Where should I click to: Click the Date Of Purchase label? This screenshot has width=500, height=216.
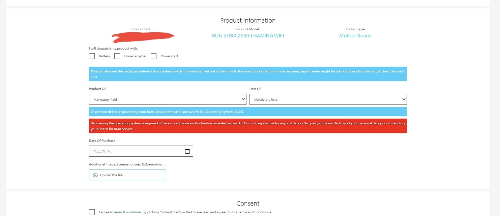pyautogui.click(x=102, y=141)
